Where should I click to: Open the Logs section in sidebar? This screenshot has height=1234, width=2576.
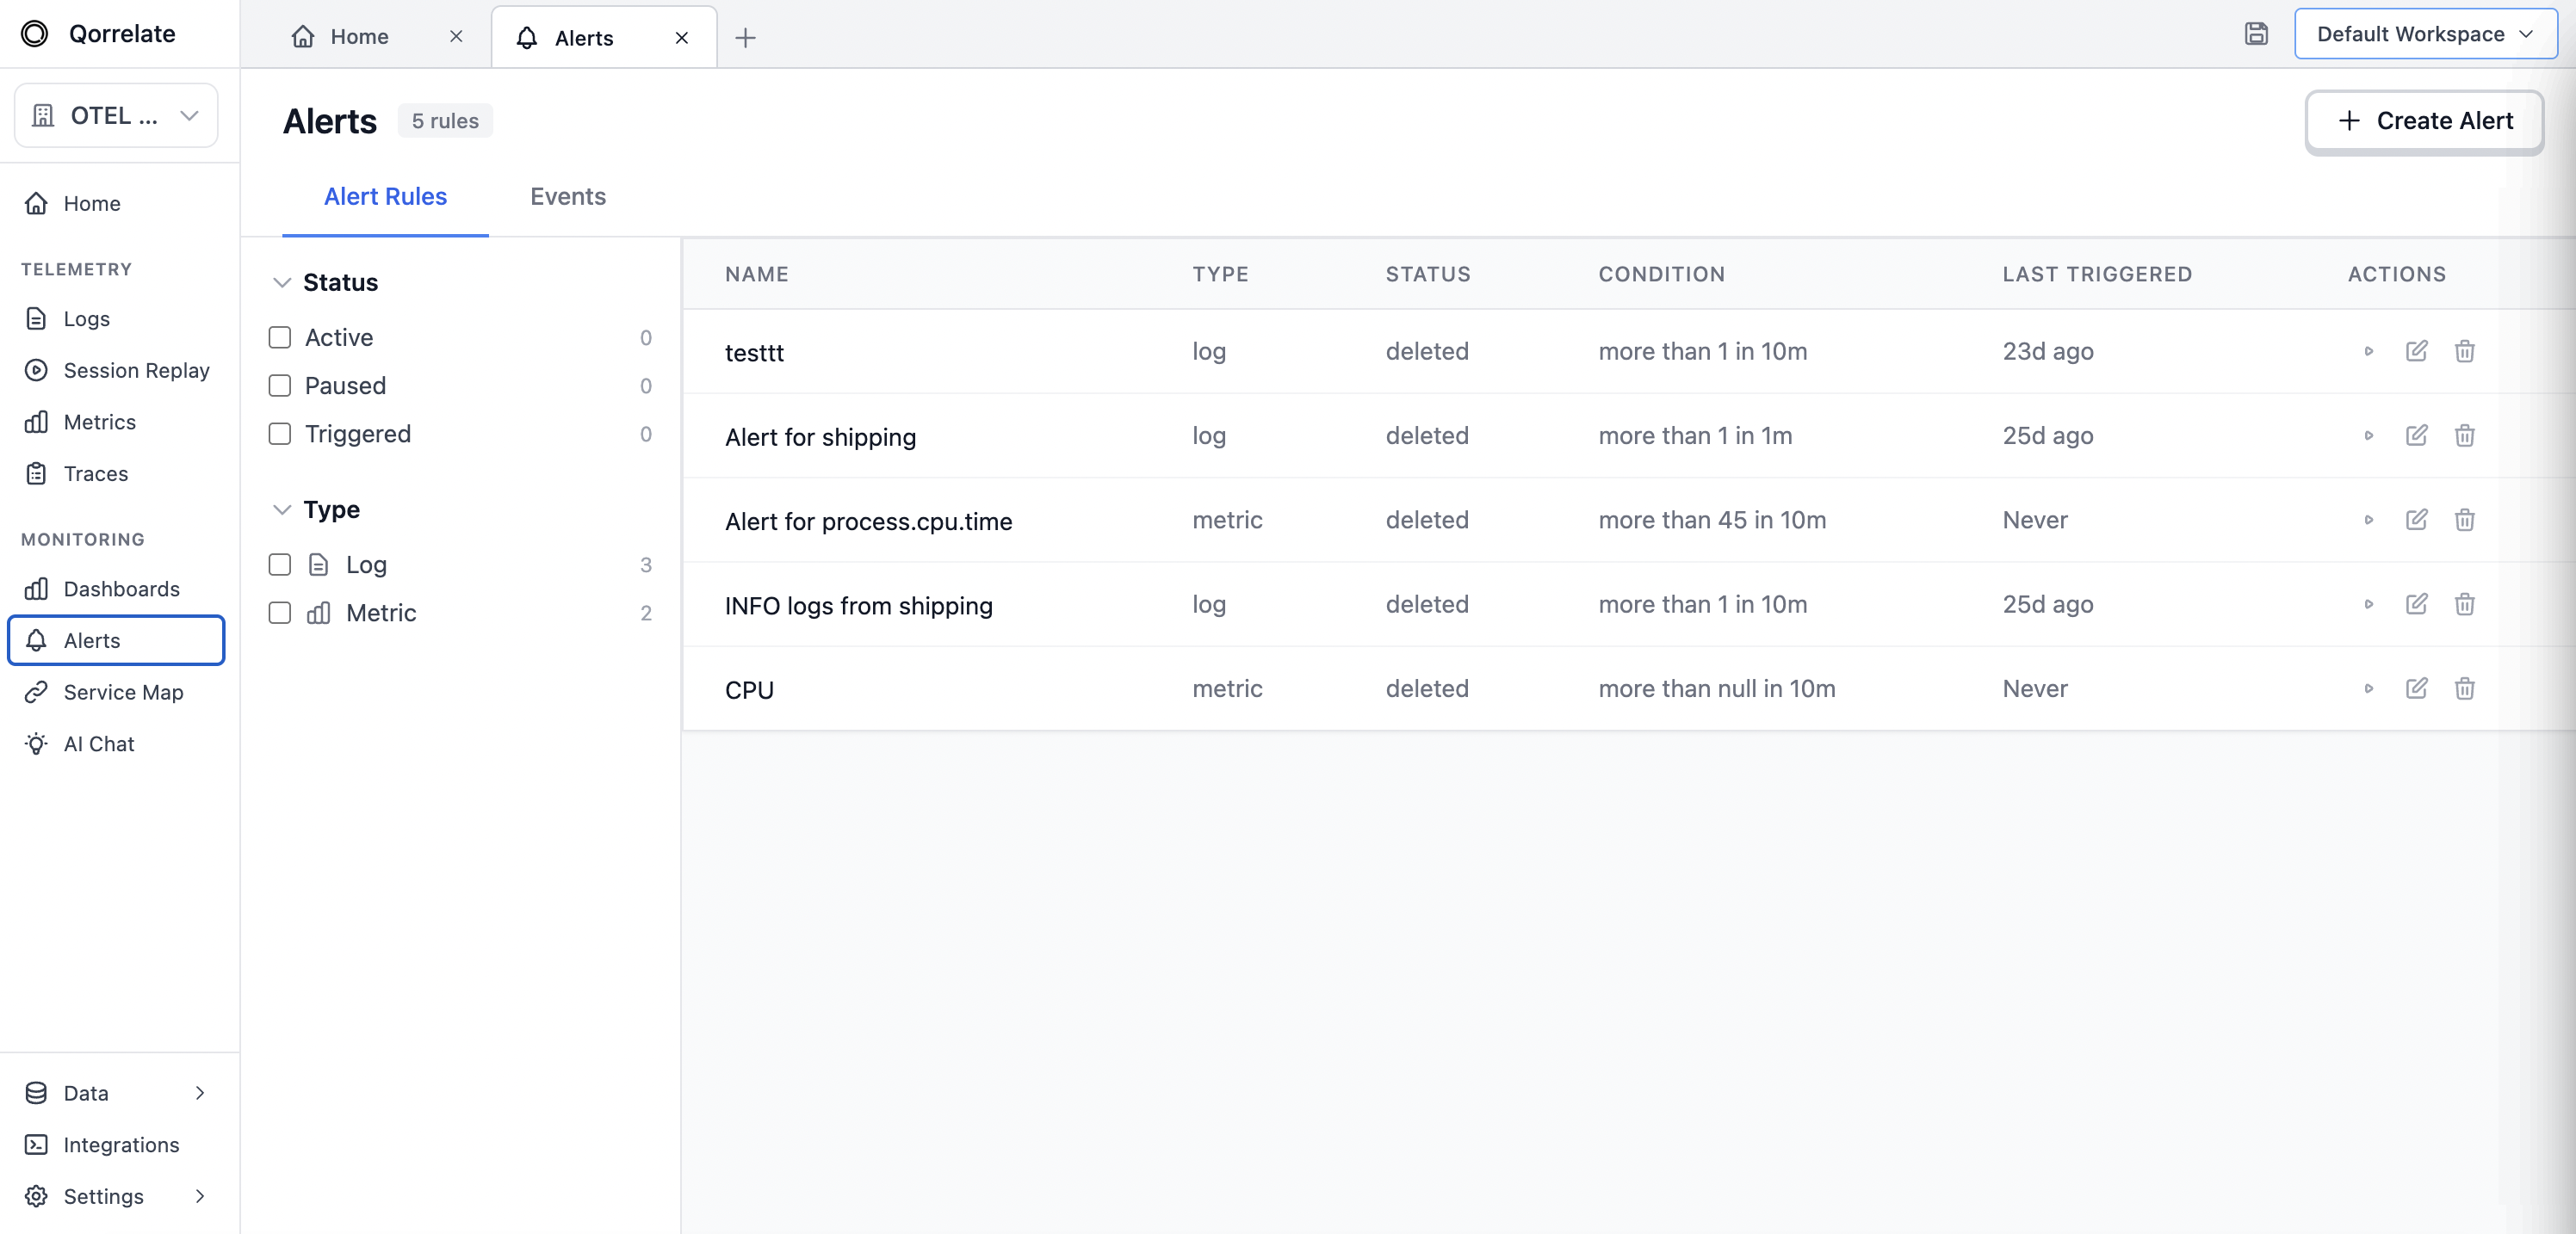86,318
